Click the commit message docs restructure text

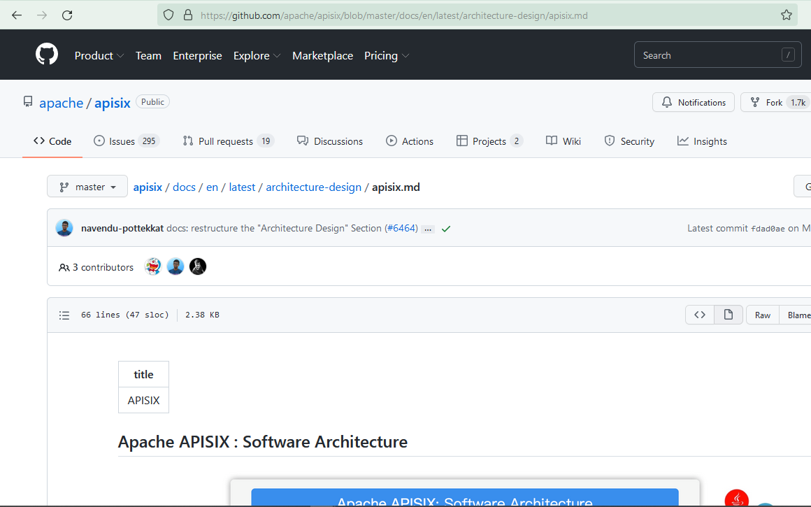tap(273, 228)
